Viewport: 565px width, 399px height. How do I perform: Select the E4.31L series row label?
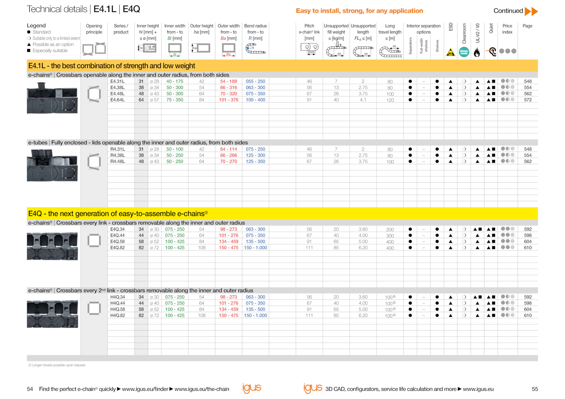pos(118,81)
